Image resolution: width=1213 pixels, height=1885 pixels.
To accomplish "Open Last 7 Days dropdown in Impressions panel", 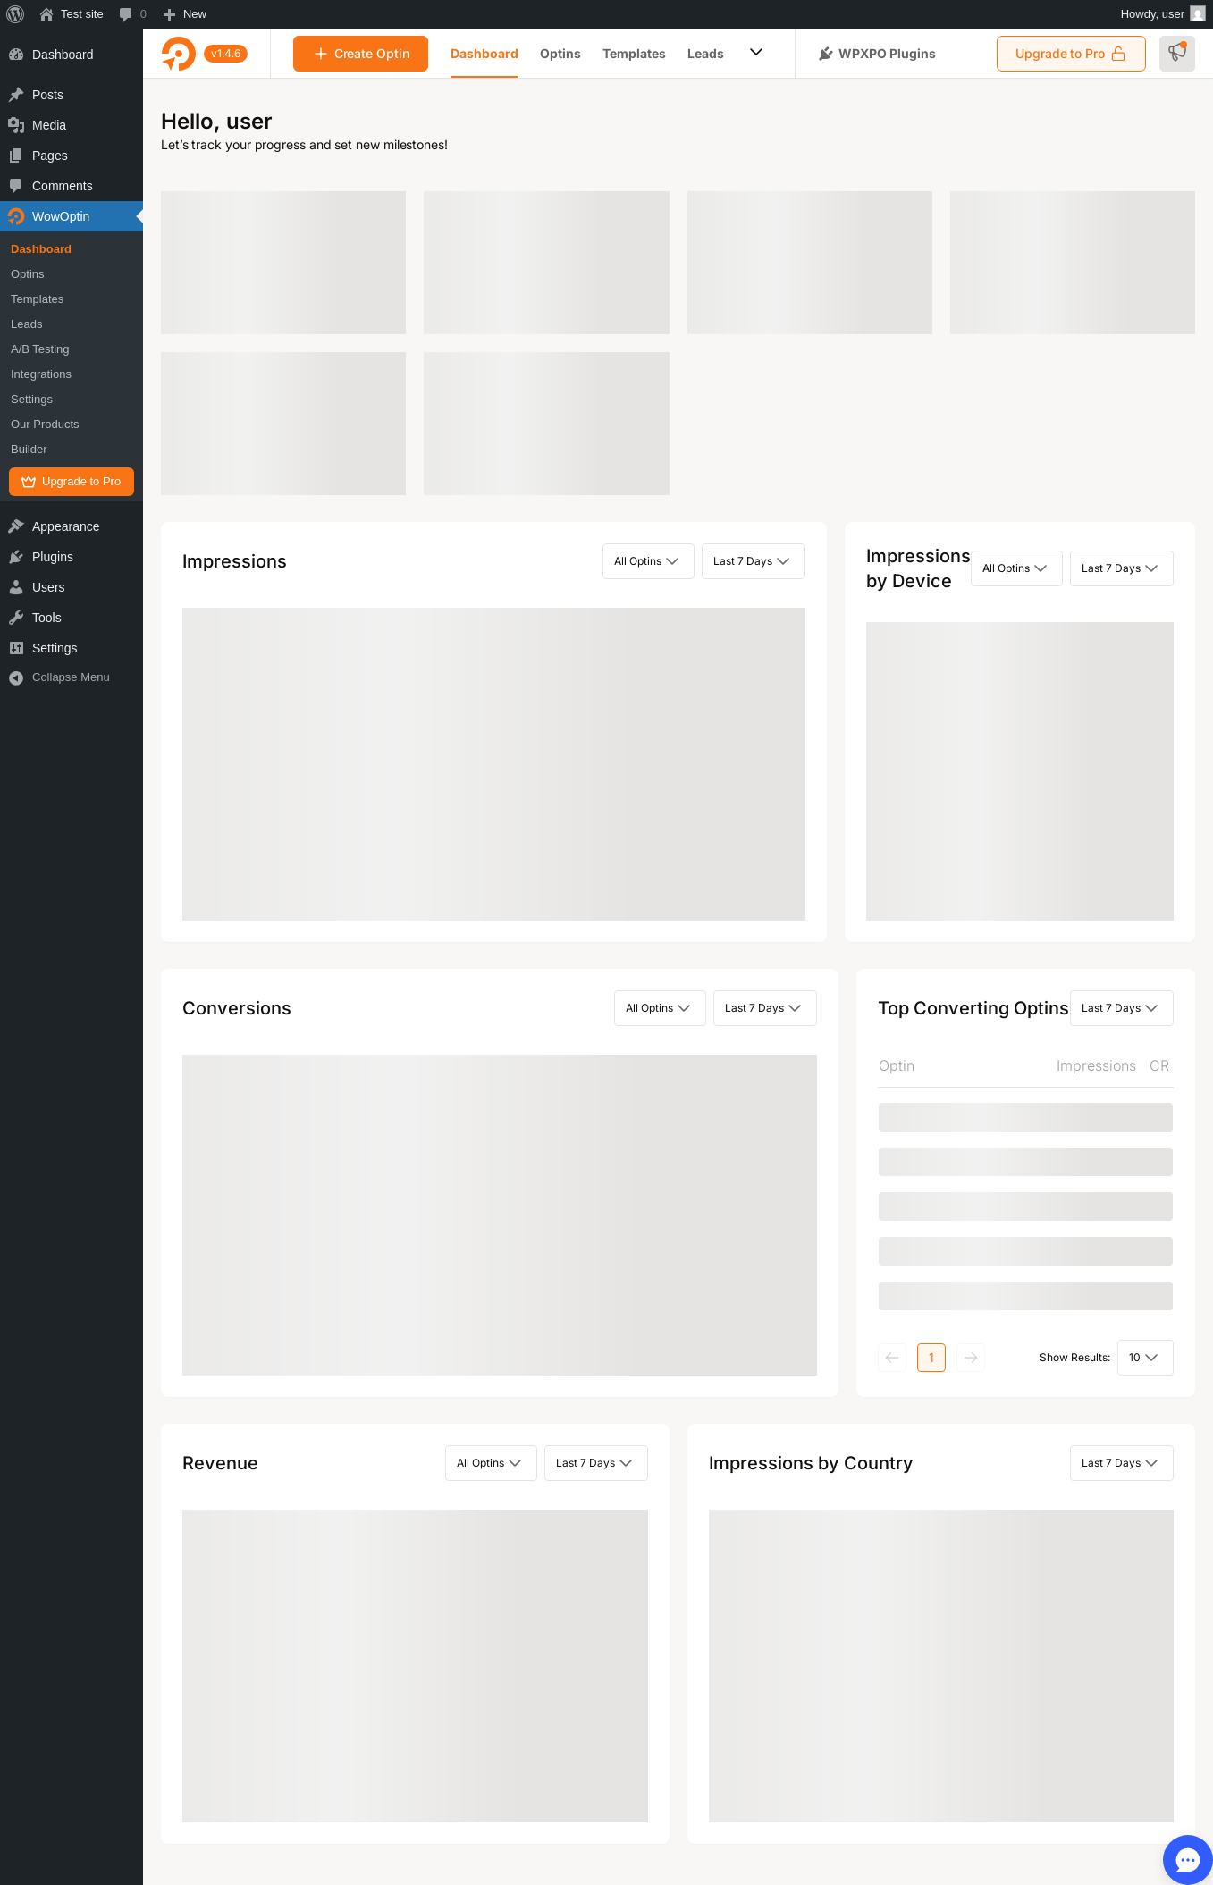I will 754,561.
